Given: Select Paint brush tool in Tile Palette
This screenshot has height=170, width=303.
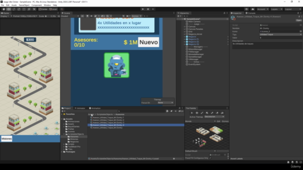Looking at the screenshot, I should coord(202,113).
